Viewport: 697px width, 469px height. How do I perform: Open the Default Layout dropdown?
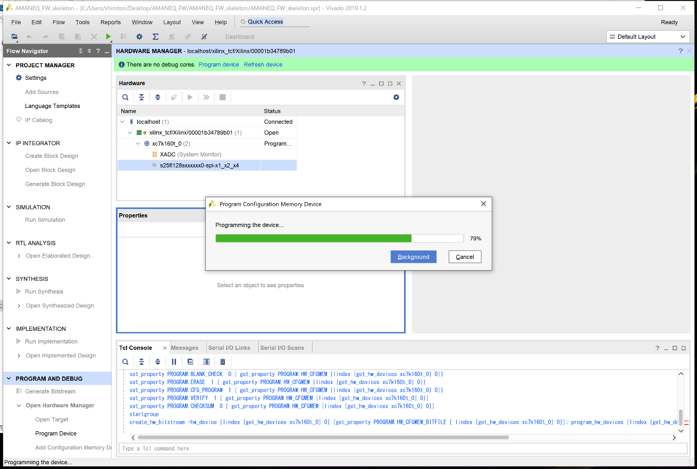pyautogui.click(x=648, y=37)
